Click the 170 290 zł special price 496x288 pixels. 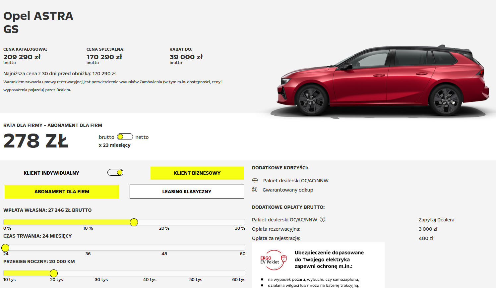(x=104, y=57)
